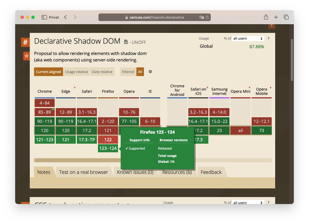The image size is (309, 224).
Task: Open the table settings gear icon
Action: [150, 72]
